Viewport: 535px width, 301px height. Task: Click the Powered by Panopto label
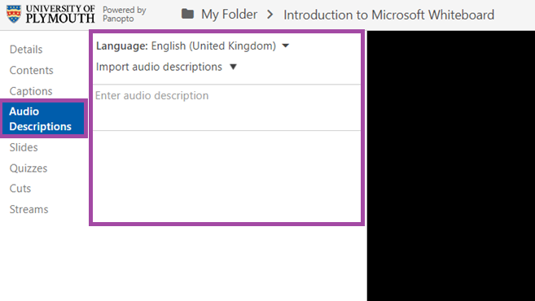[x=125, y=15]
